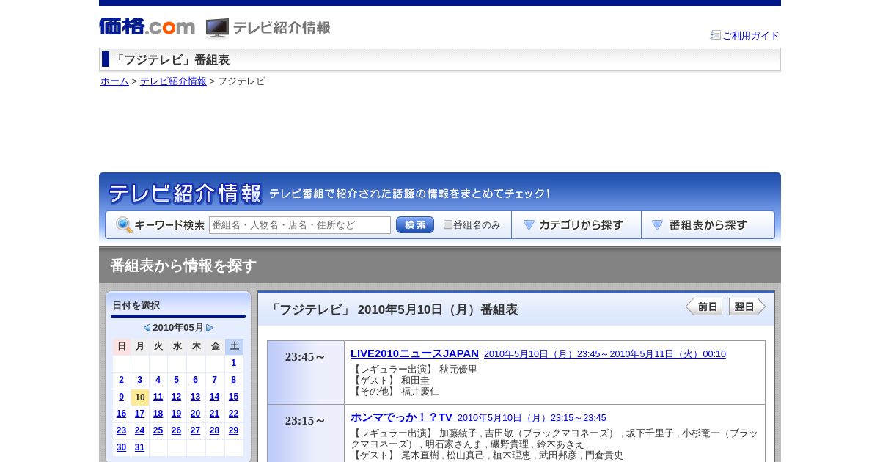Select May 17 in the calendar
This screenshot has height=462, width=880.
click(139, 414)
